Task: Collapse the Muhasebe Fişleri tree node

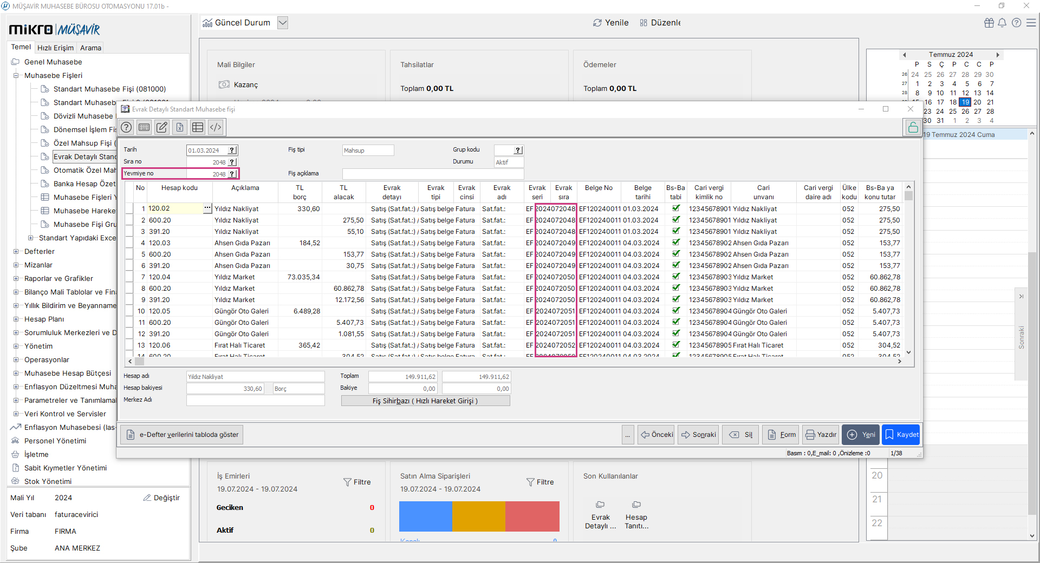Action: [16, 76]
